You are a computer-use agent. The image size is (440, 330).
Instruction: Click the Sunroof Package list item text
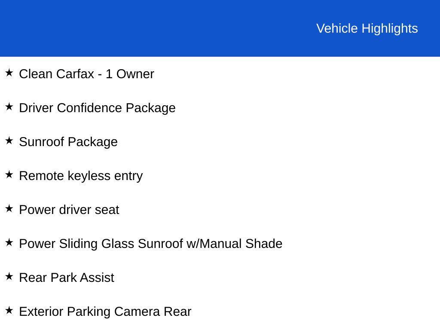click(68, 142)
